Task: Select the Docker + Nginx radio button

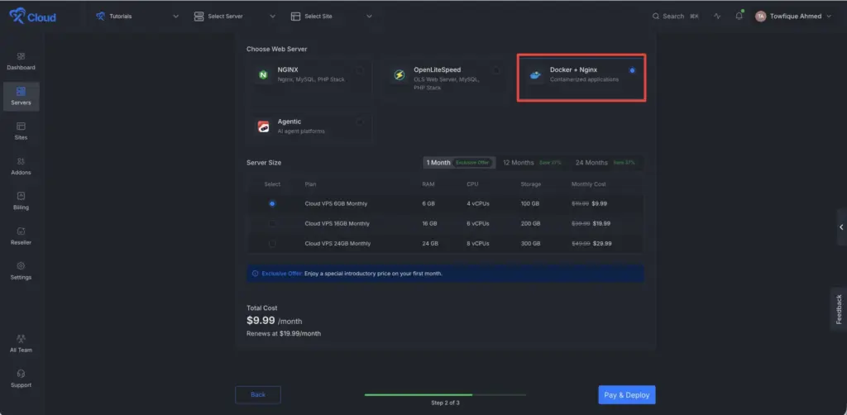Action: [632, 71]
